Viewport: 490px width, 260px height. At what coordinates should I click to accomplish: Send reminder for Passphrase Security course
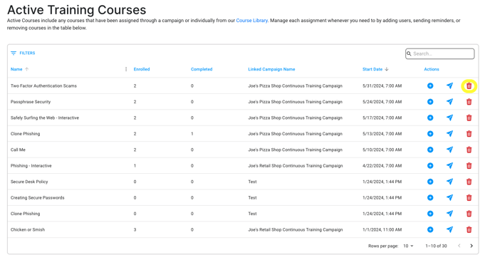(449, 102)
